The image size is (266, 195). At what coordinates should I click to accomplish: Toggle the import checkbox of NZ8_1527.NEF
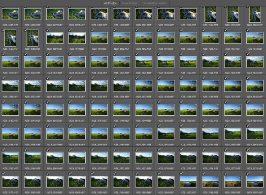pyautogui.click(x=181, y=54)
